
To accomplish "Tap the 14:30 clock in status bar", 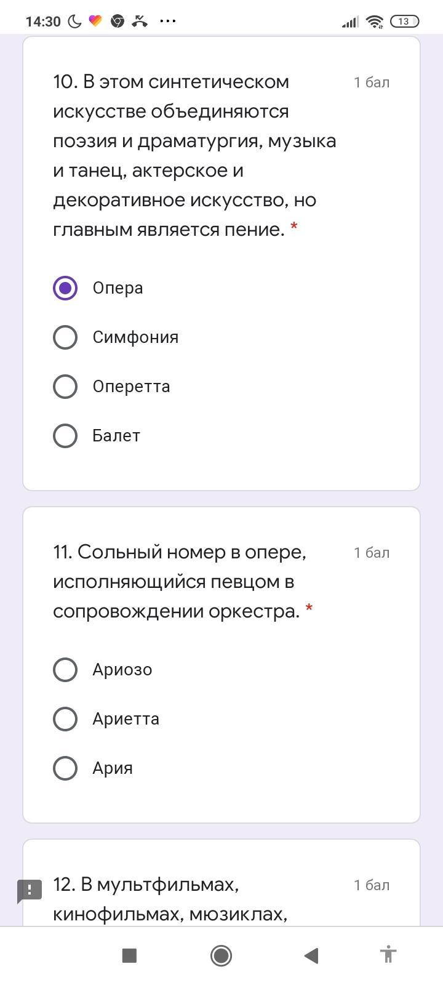I will [x=43, y=22].
